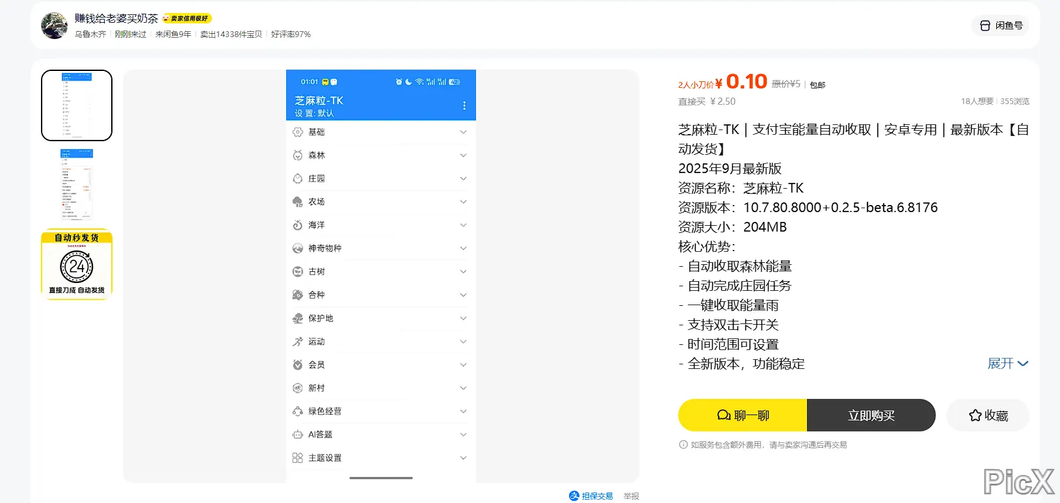Expand the 会员 section chevron
This screenshot has width=1060, height=503.
pyautogui.click(x=463, y=365)
